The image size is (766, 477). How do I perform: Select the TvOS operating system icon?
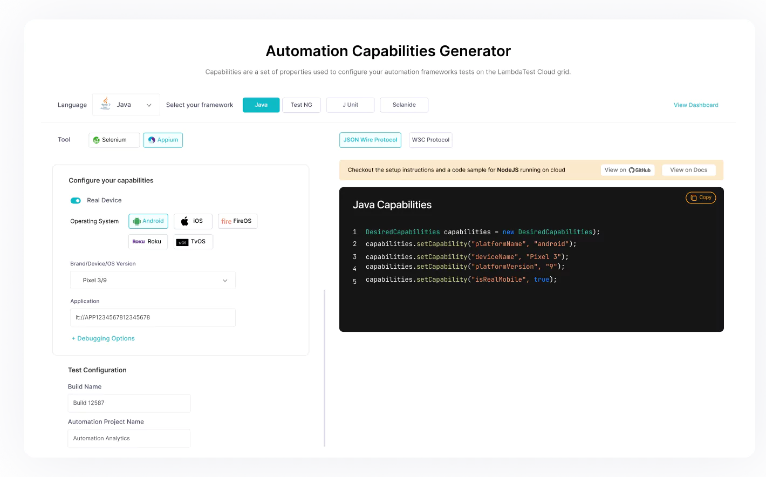[x=182, y=242]
